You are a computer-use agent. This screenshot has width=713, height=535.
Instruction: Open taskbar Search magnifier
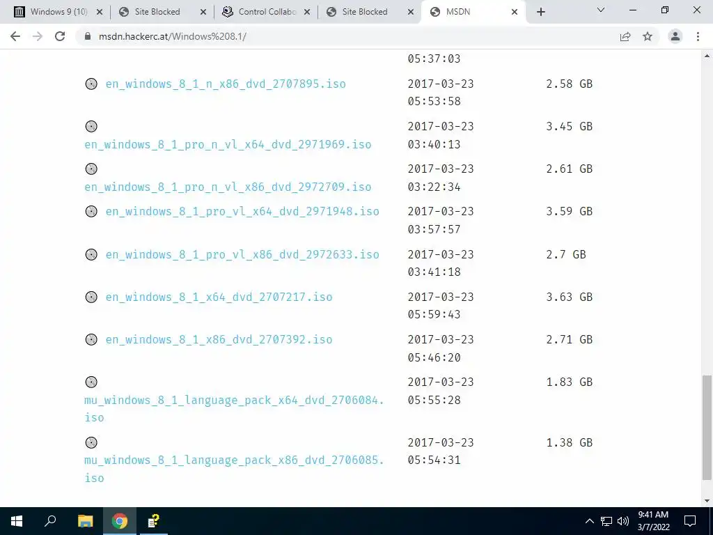pyautogui.click(x=50, y=521)
